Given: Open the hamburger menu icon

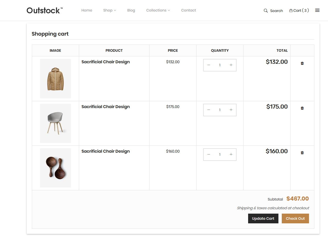Looking at the screenshot, I should [x=317, y=11].
